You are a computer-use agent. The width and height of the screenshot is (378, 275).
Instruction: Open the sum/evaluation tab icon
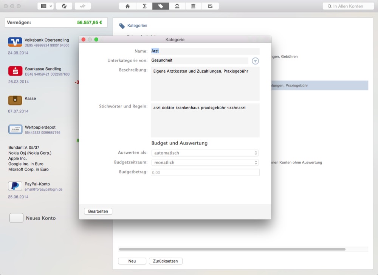pyautogui.click(x=144, y=6)
